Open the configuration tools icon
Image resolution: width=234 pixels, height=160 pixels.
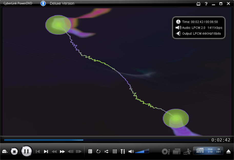[x=123, y=151]
